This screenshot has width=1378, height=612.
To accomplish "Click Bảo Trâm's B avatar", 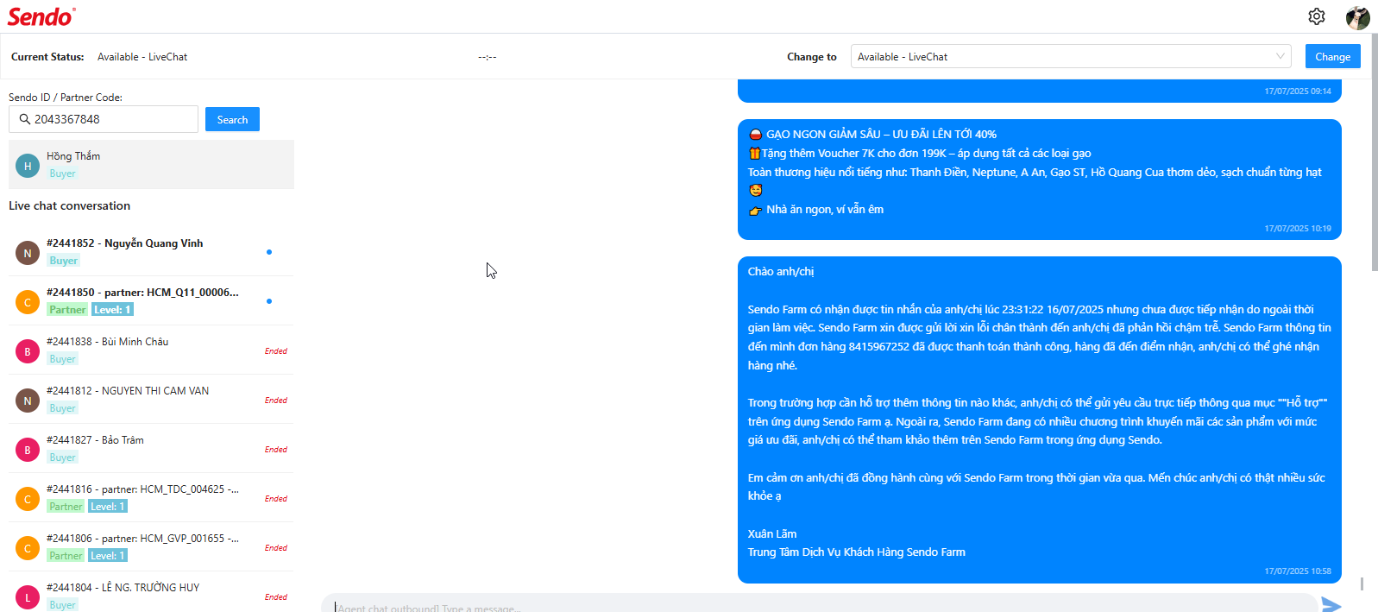I will (x=28, y=450).
